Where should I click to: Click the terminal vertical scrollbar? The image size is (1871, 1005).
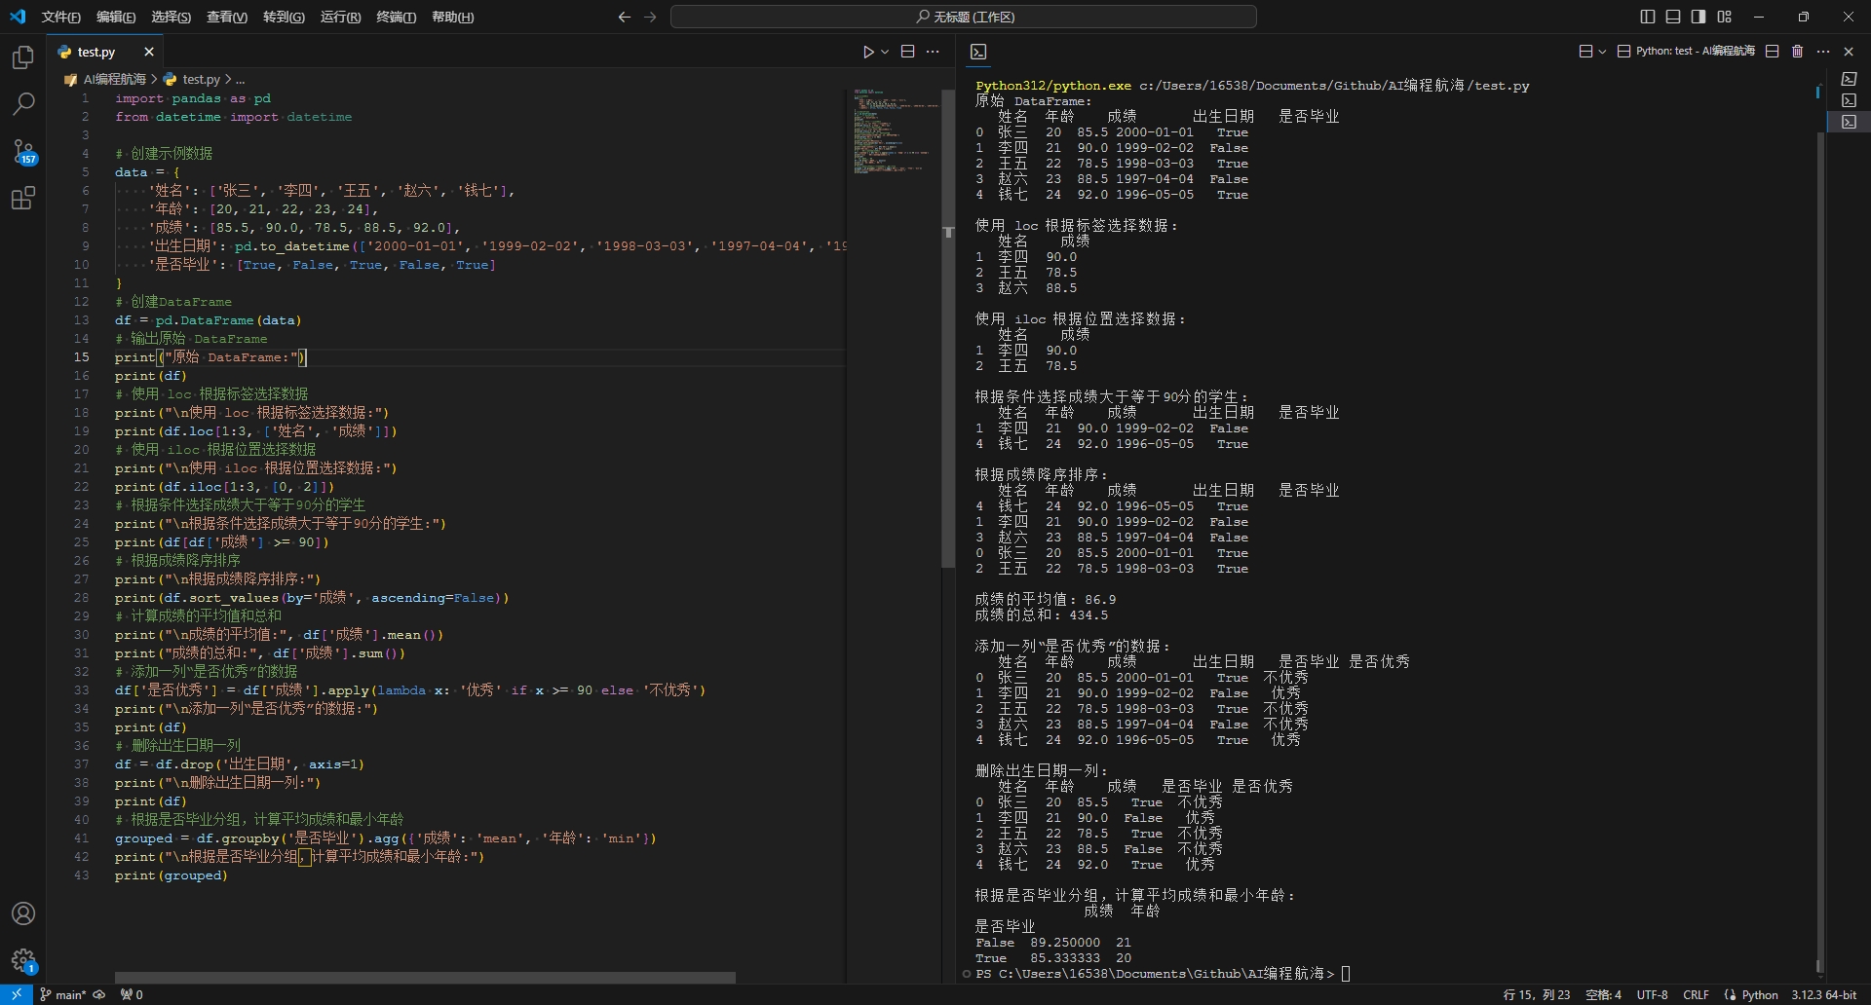coord(1818,545)
